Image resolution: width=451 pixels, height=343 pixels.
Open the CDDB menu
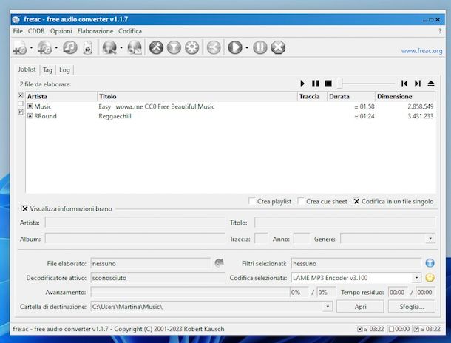coord(36,31)
